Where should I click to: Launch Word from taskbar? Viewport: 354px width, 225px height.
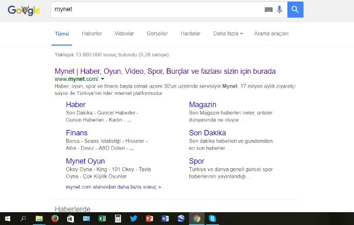click(x=165, y=218)
